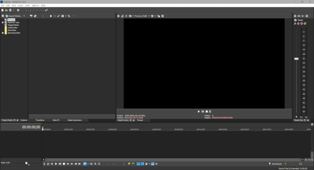Screen dimensions: 314x170
Task: Click the Import Media button
Action: click(x=13, y=16)
